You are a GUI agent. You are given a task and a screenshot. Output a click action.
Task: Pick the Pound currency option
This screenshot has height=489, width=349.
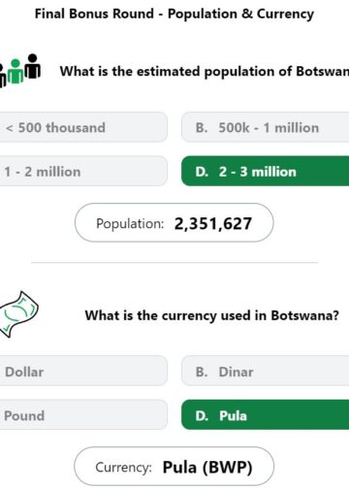[83, 415]
